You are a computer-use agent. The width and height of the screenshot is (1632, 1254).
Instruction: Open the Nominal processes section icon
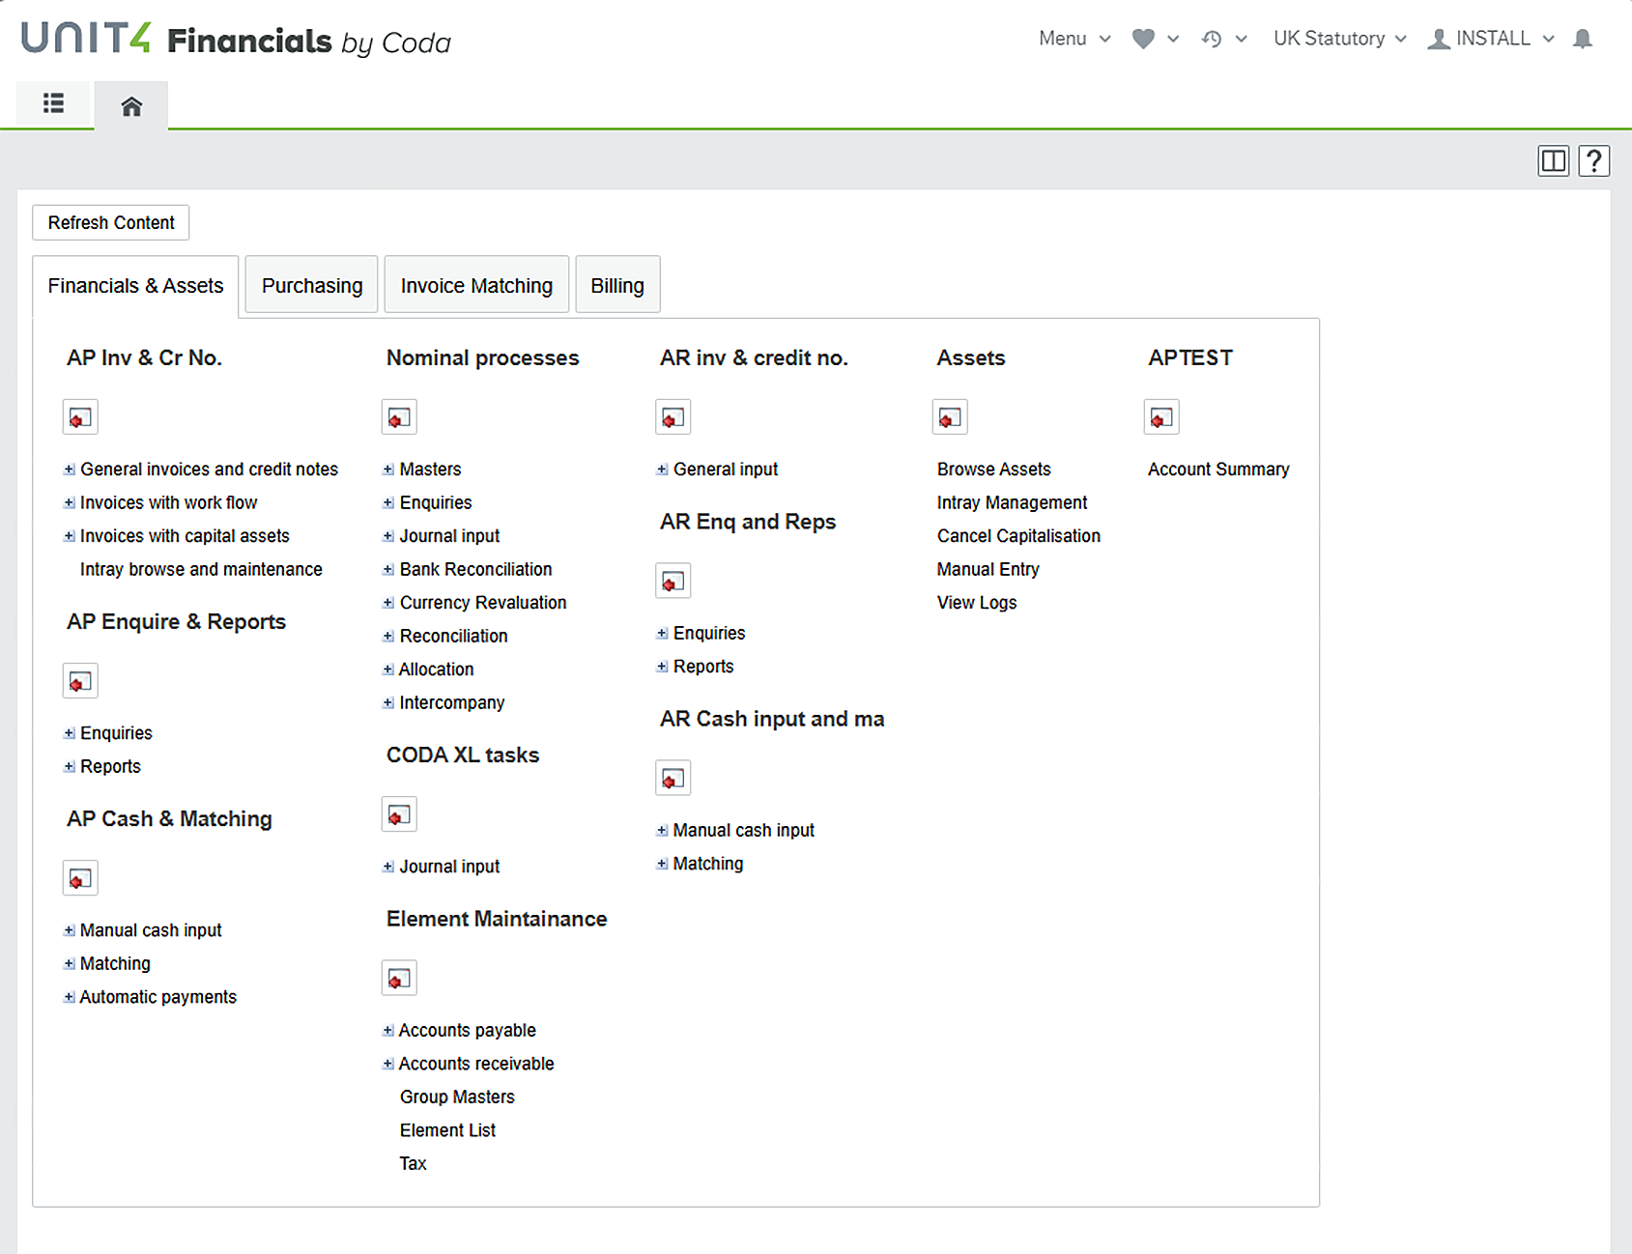pos(399,417)
